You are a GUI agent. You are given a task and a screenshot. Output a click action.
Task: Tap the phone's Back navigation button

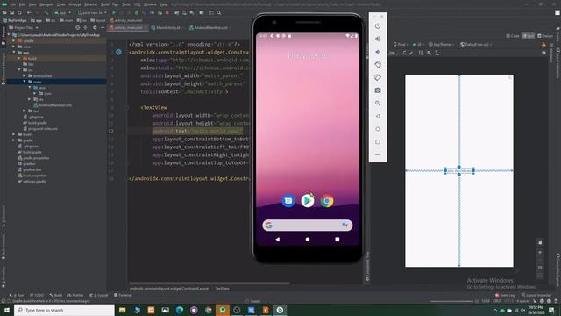(x=278, y=240)
